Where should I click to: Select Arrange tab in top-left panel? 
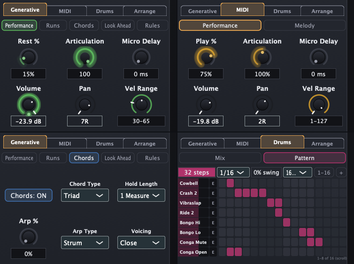coord(145,11)
